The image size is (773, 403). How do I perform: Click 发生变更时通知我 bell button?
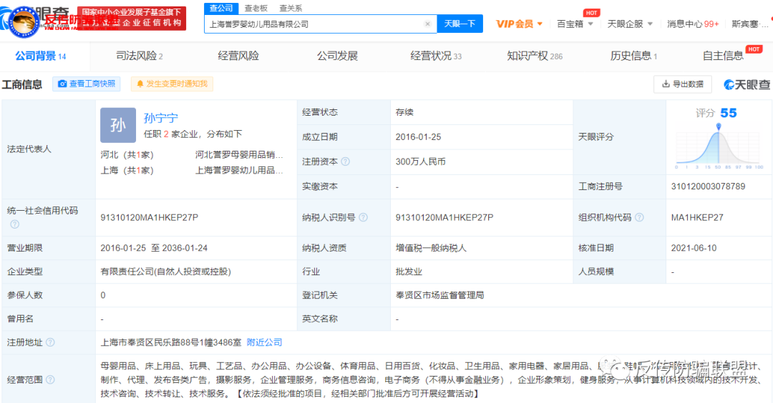(172, 84)
